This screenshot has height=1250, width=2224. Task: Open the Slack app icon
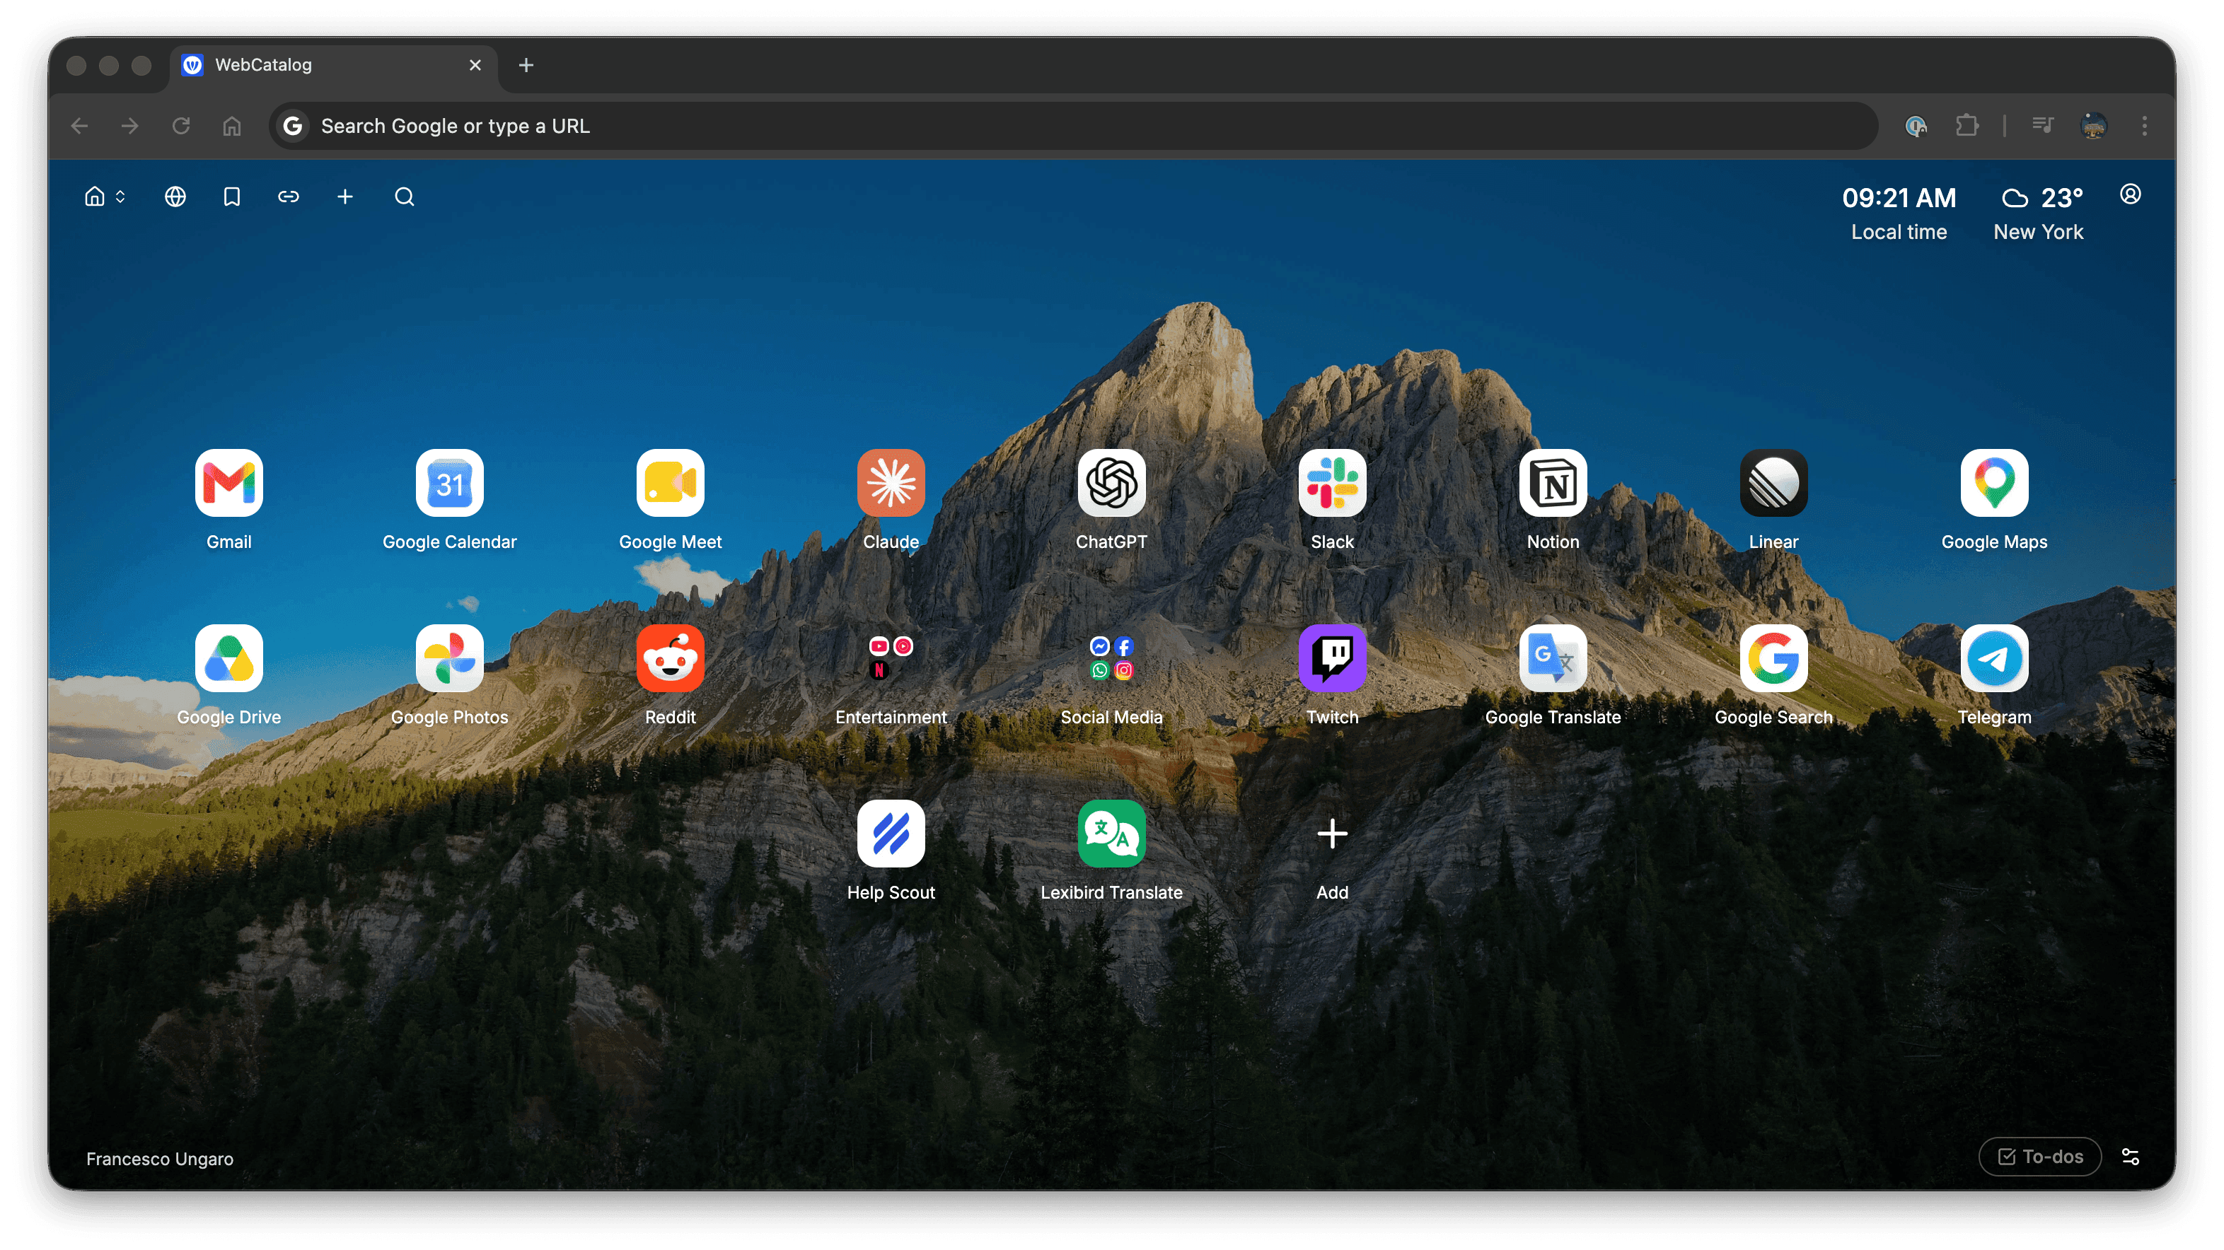pos(1332,483)
